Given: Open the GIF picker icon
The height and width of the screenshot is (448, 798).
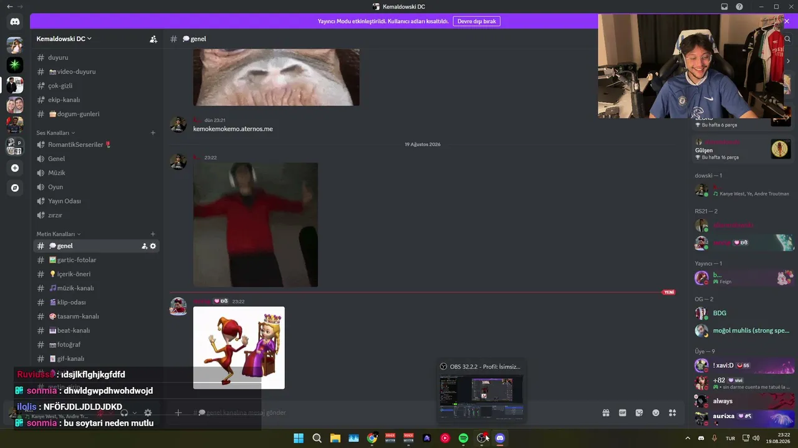Looking at the screenshot, I should pyautogui.click(x=622, y=413).
